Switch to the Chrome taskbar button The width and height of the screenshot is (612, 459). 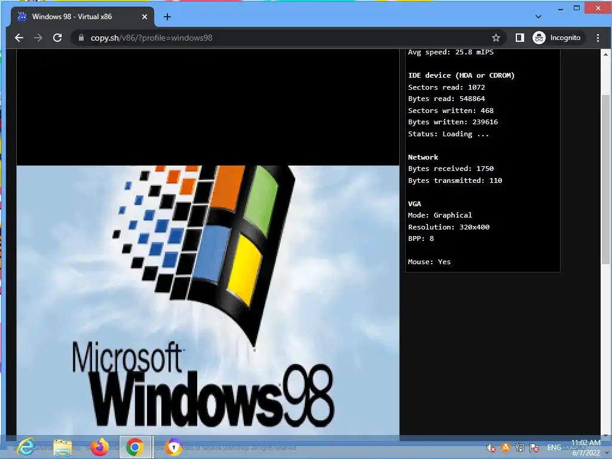coord(135,447)
